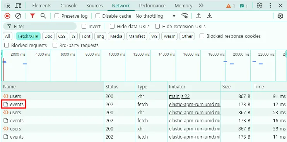The image size is (287, 142).
Task: Sort by the Time column header
Action: pos(270,86)
